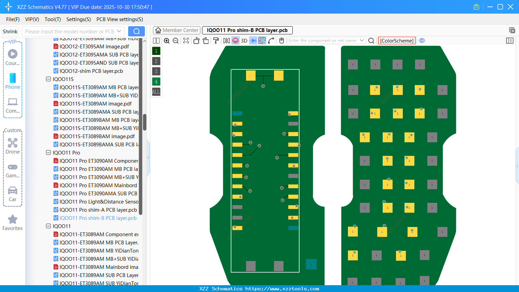
Task: Open the ColorScheme dialog
Action: 396,40
